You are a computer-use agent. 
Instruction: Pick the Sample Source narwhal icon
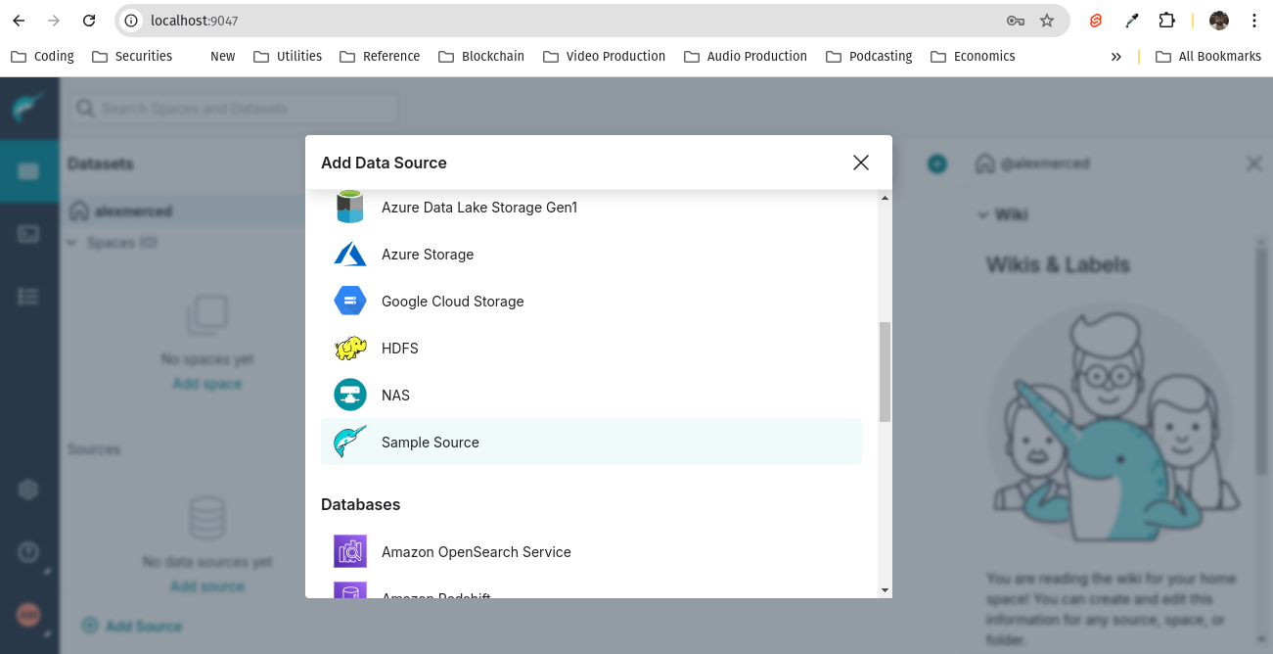349,443
